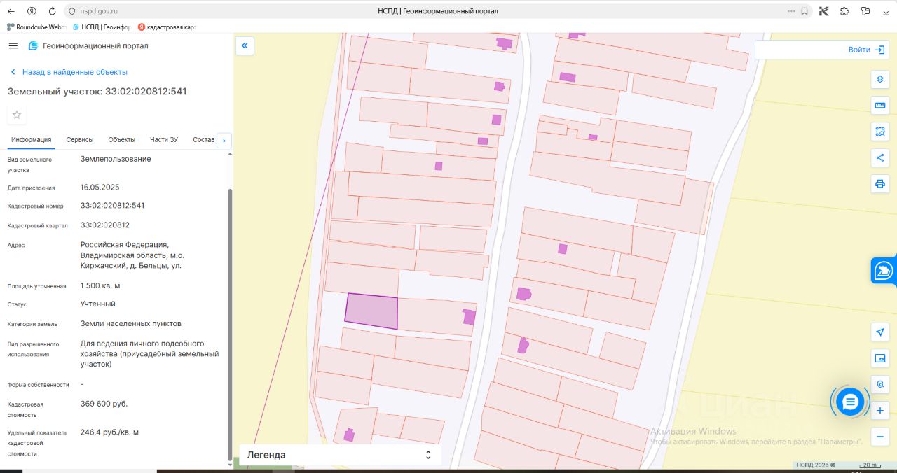
Task: Click the permitted use description text
Action: tap(149, 354)
